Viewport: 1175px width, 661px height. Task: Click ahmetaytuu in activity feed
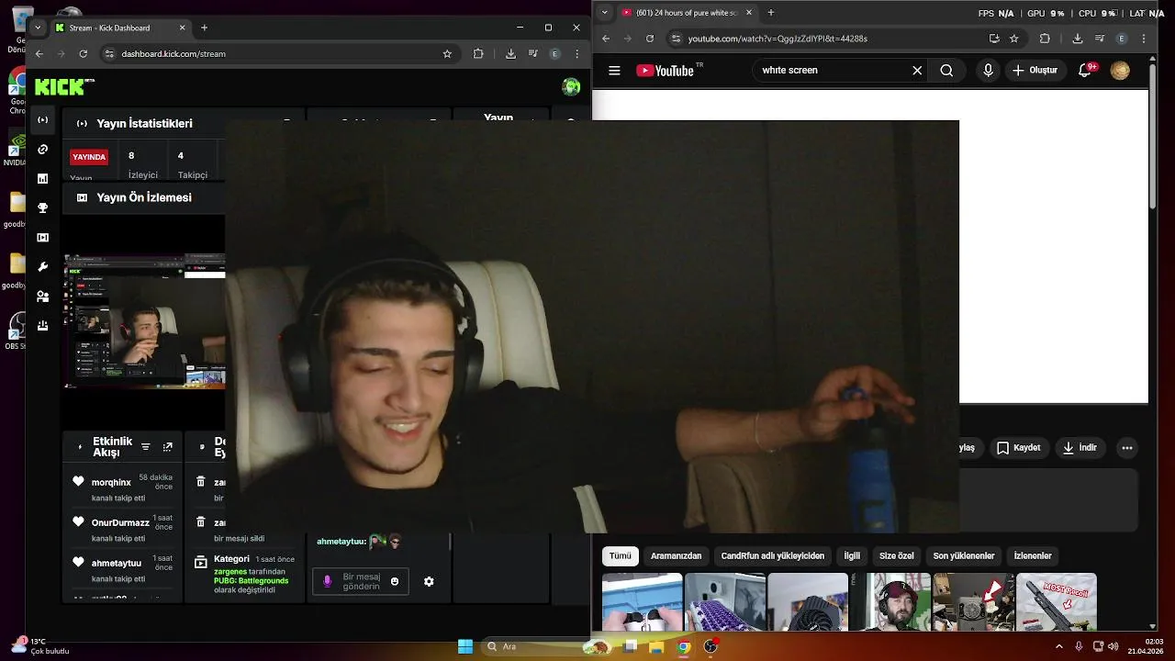(x=117, y=564)
